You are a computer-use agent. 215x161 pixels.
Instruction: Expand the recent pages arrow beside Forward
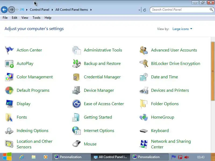point(17,10)
